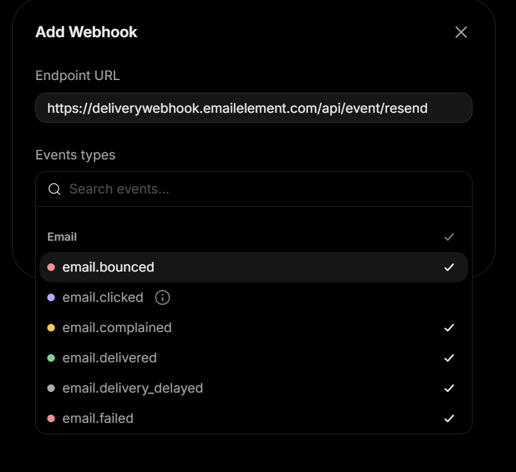
Task: Click the red dot beside email.bounced
Action: (x=51, y=267)
